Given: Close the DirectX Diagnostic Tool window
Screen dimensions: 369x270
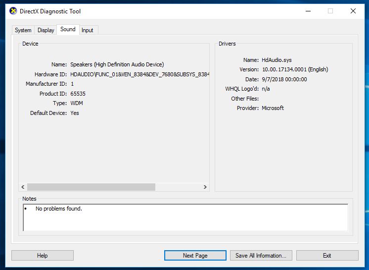Looking at the screenshot, I should pyautogui.click(x=353, y=11).
